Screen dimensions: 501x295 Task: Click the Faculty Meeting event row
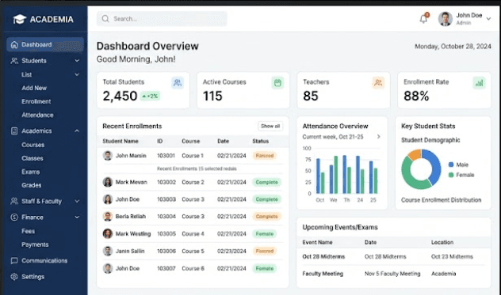click(x=394, y=274)
